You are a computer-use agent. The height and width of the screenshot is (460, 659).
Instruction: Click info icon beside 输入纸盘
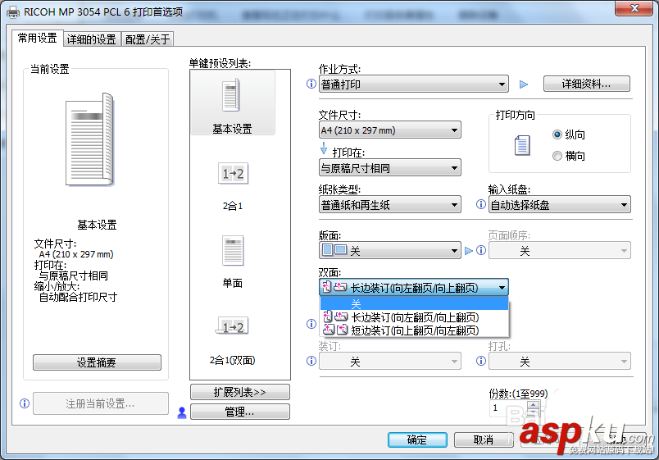[x=481, y=204]
